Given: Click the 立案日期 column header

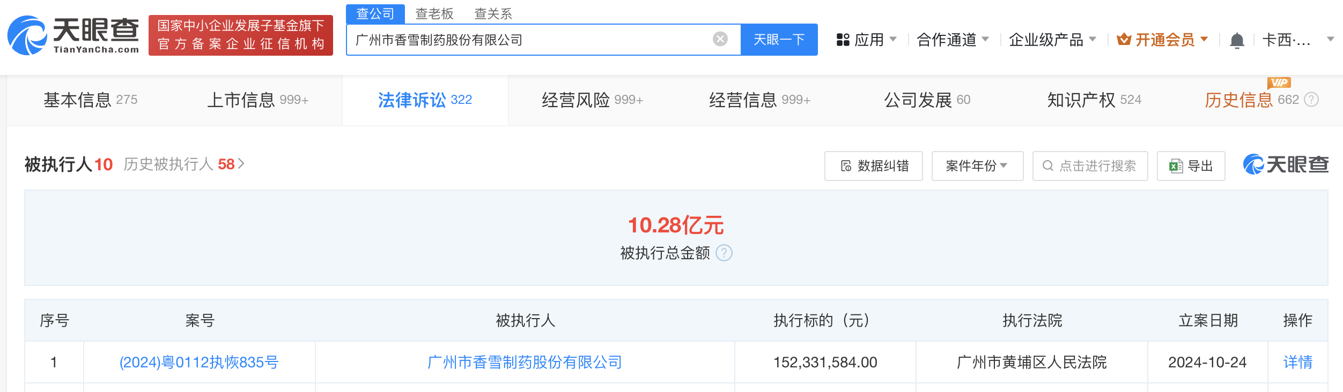Looking at the screenshot, I should [1208, 320].
